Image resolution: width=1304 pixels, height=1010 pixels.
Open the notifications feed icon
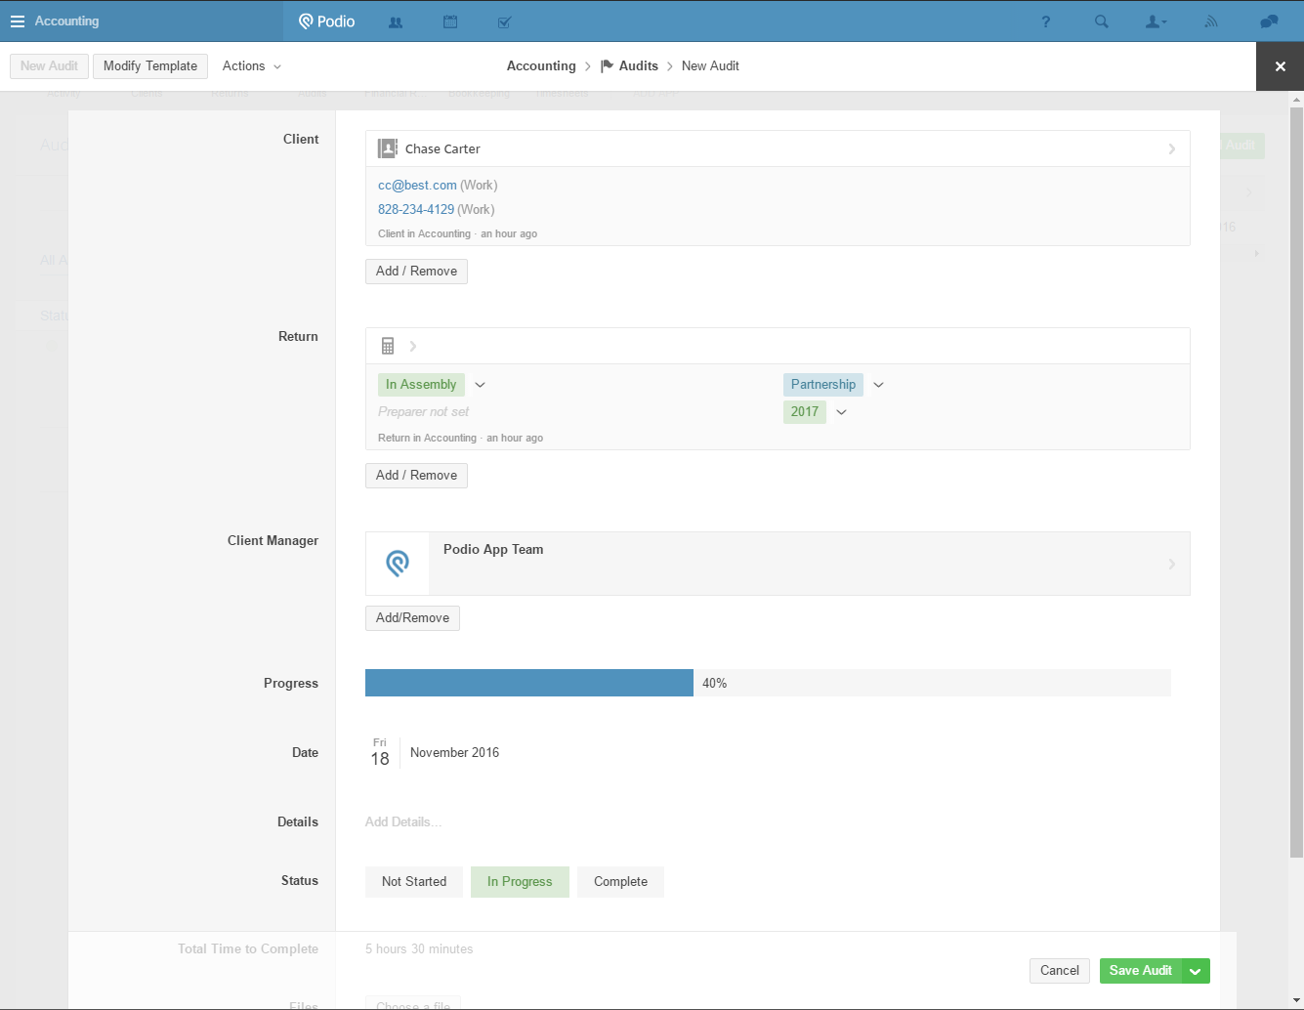(x=1211, y=21)
